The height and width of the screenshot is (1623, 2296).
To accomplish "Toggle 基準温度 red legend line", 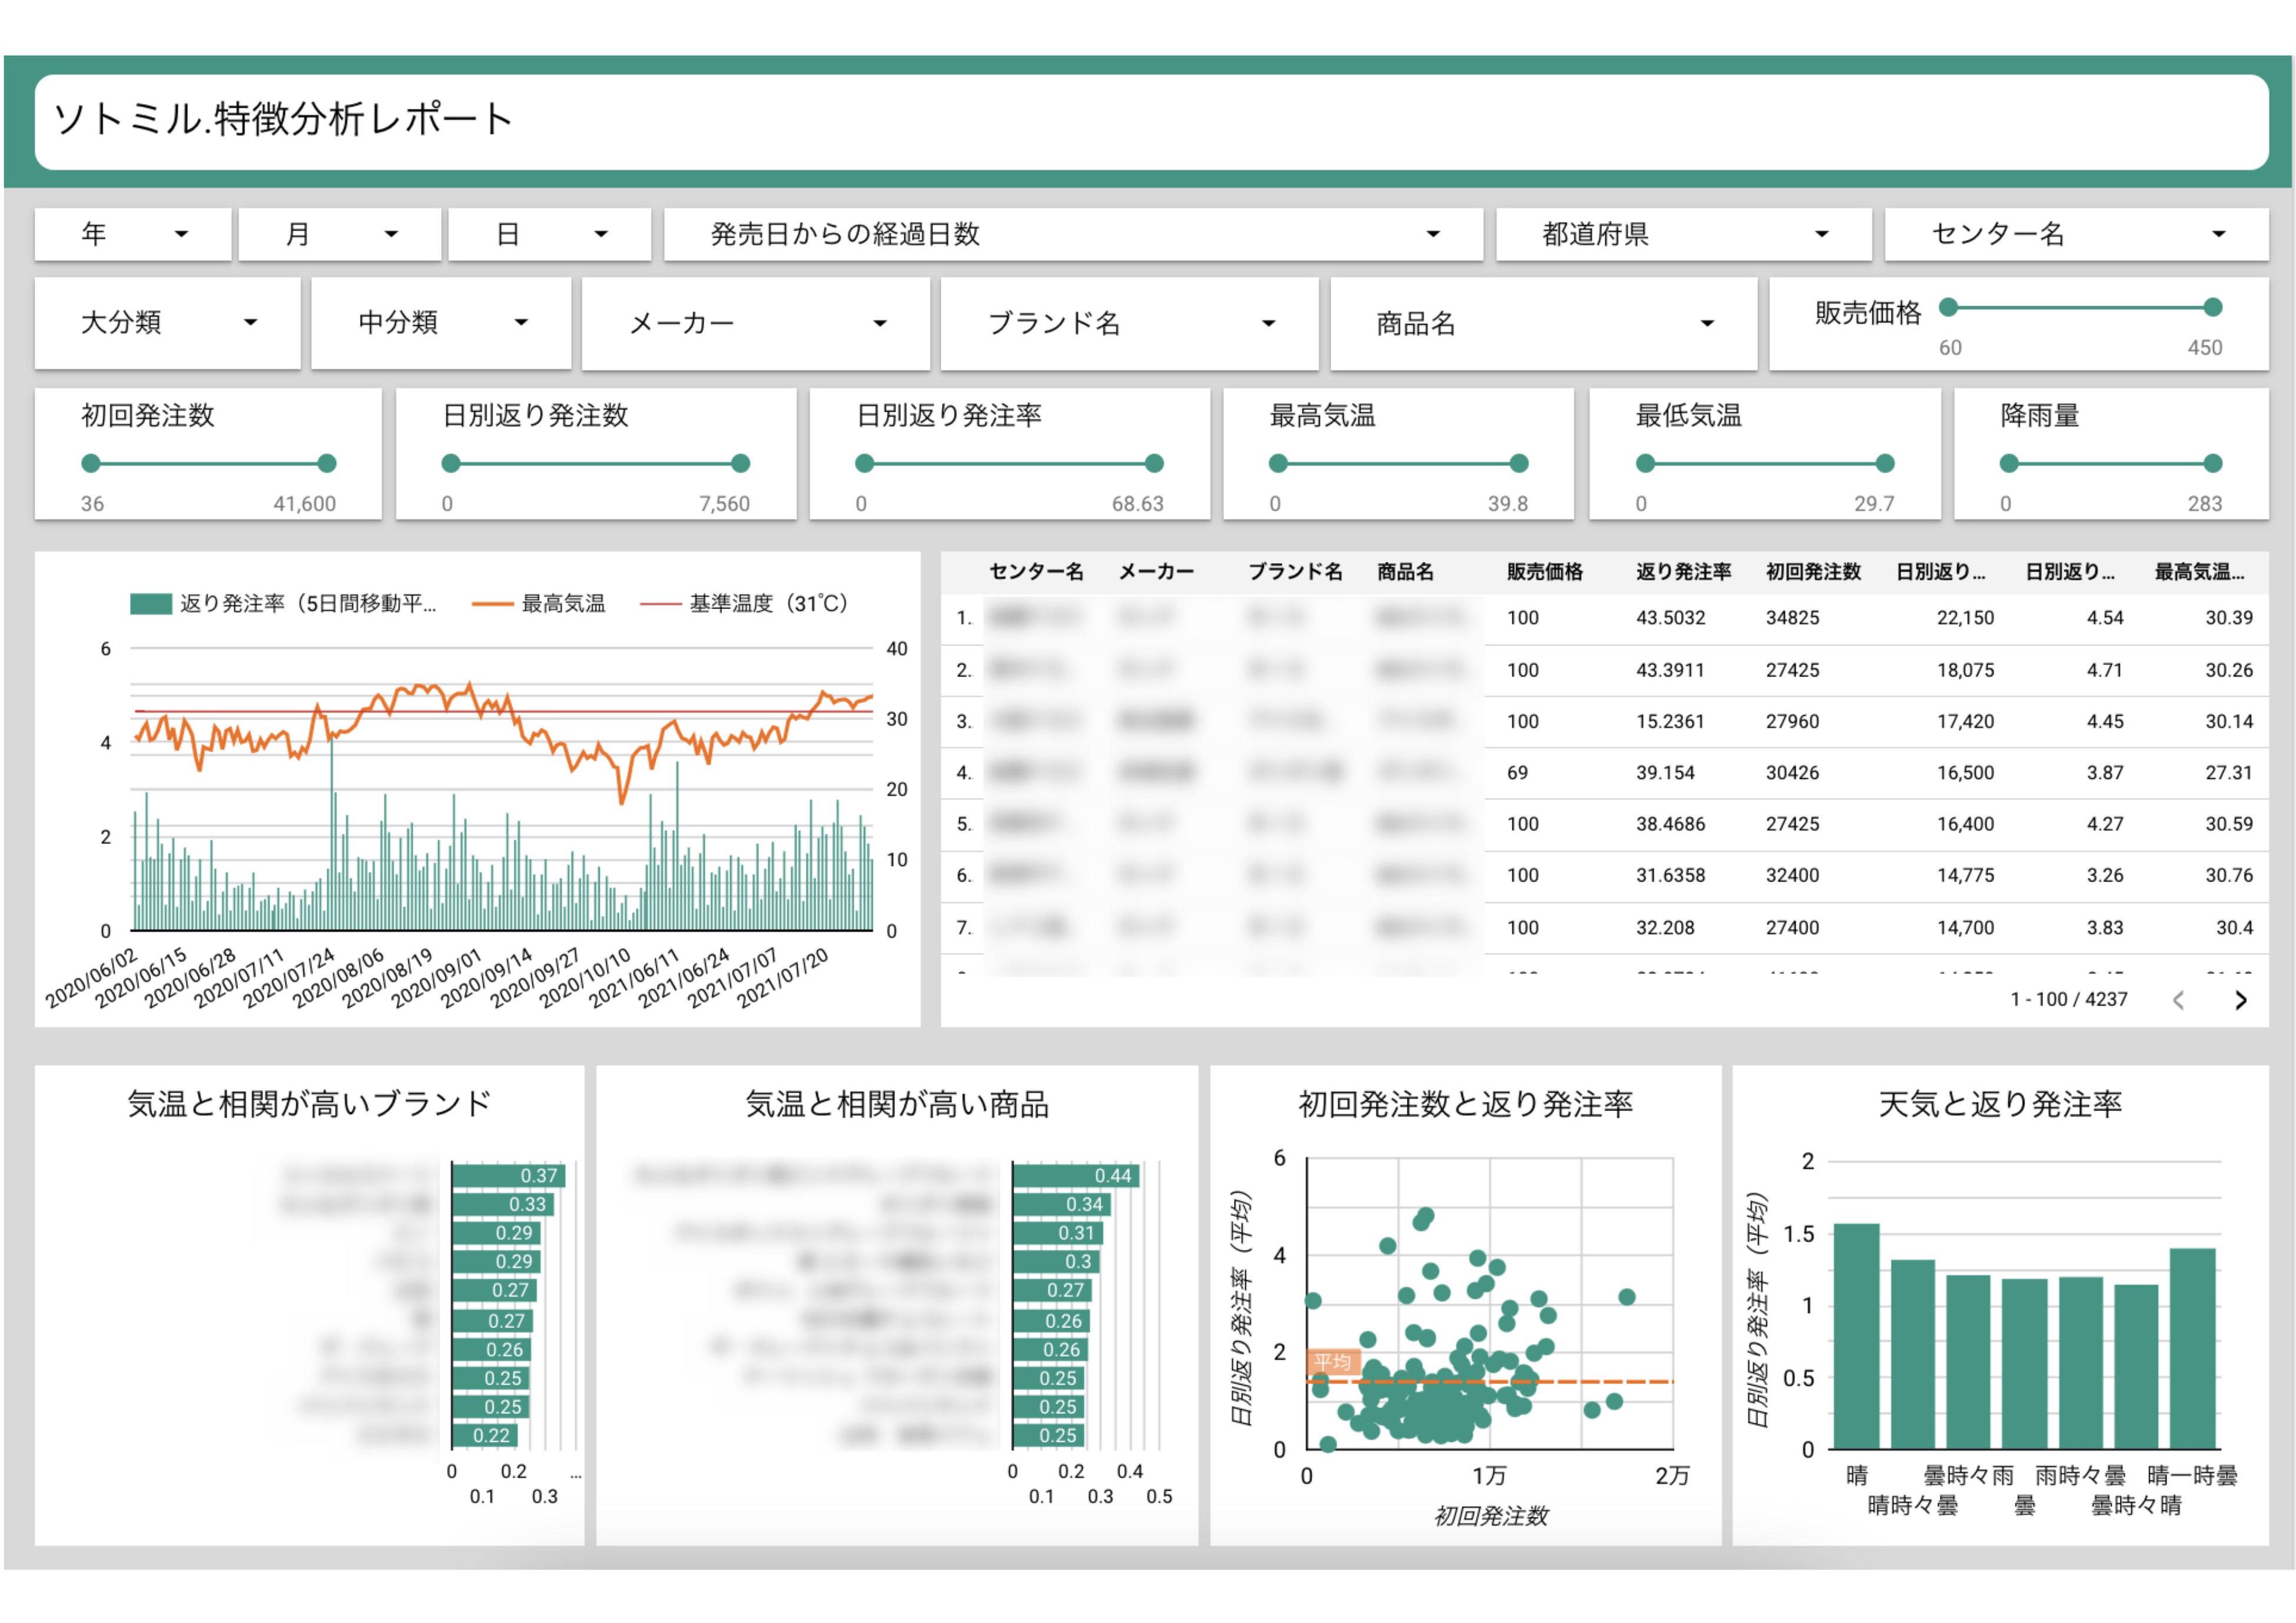I will pyautogui.click(x=660, y=604).
